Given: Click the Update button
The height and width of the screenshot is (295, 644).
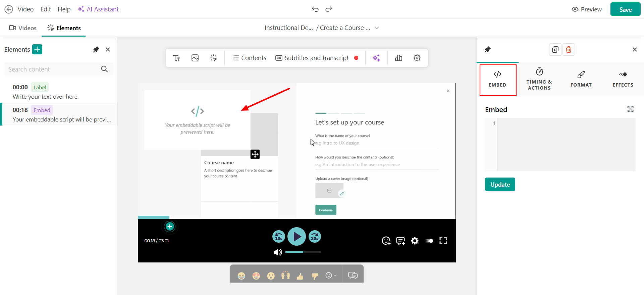Looking at the screenshot, I should click(x=500, y=184).
